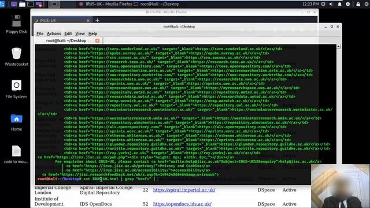The width and height of the screenshot is (370, 208).
Task: Click the lock screen padlock icon
Action: click(x=358, y=4)
